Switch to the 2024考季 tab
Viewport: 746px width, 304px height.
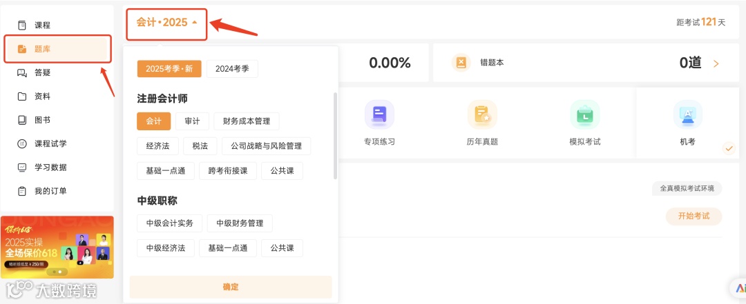click(x=232, y=69)
